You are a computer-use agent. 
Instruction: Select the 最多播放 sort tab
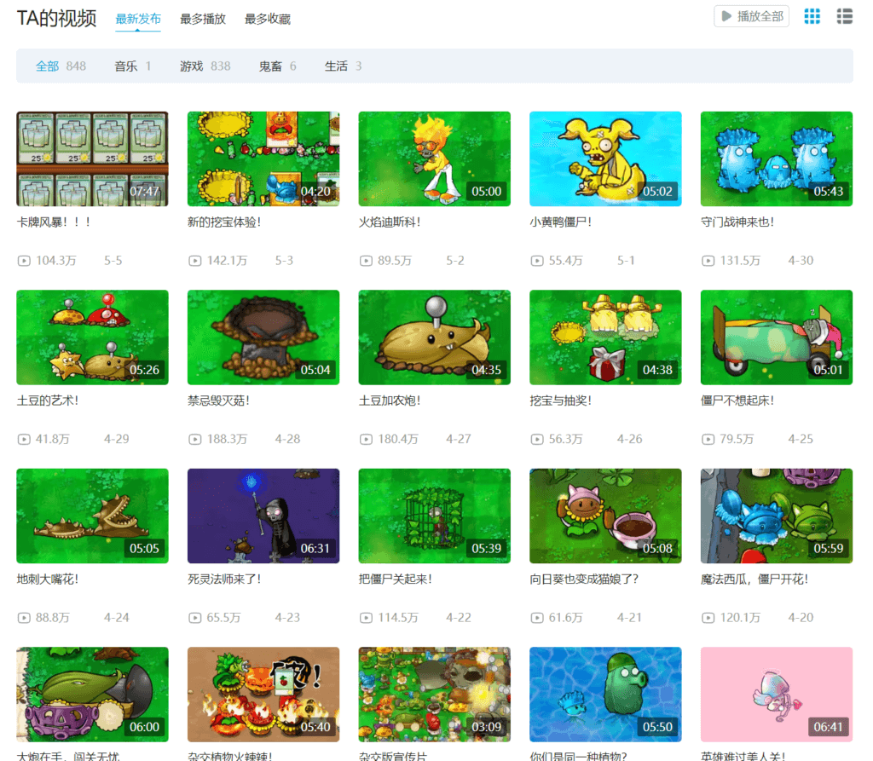click(203, 19)
